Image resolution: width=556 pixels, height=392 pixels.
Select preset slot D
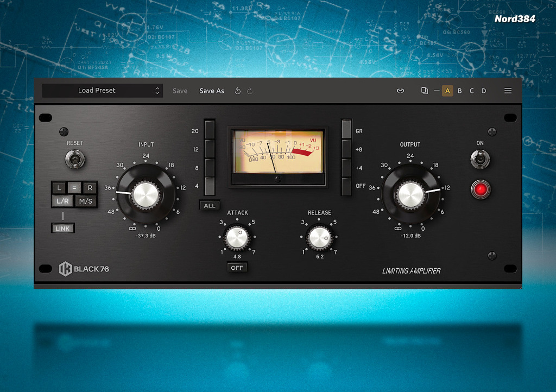pyautogui.click(x=484, y=91)
